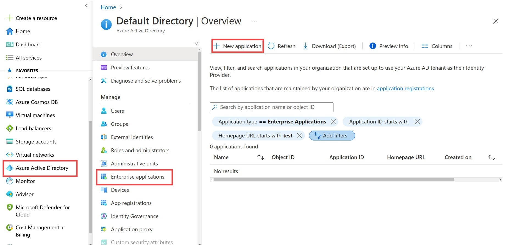506x245 pixels.
Task: Go to App registrations menu item
Action: coord(131,203)
